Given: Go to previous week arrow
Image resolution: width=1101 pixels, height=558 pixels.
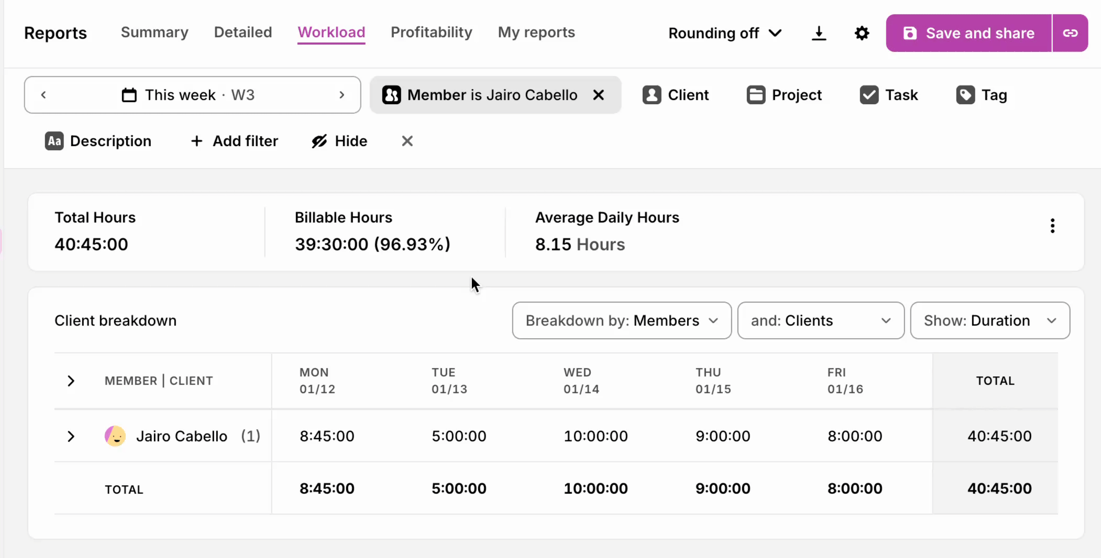Looking at the screenshot, I should 43,95.
